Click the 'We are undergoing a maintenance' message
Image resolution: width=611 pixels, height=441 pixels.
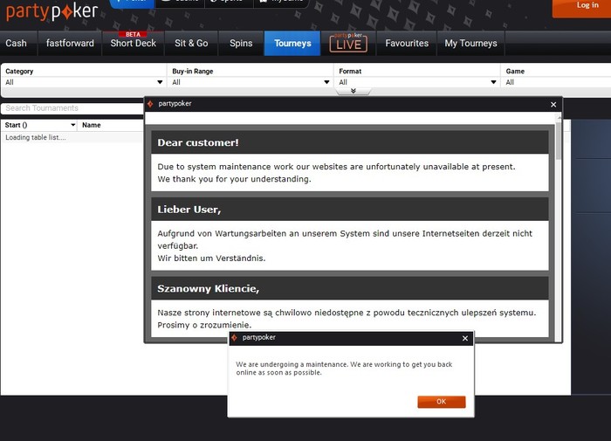(344, 369)
